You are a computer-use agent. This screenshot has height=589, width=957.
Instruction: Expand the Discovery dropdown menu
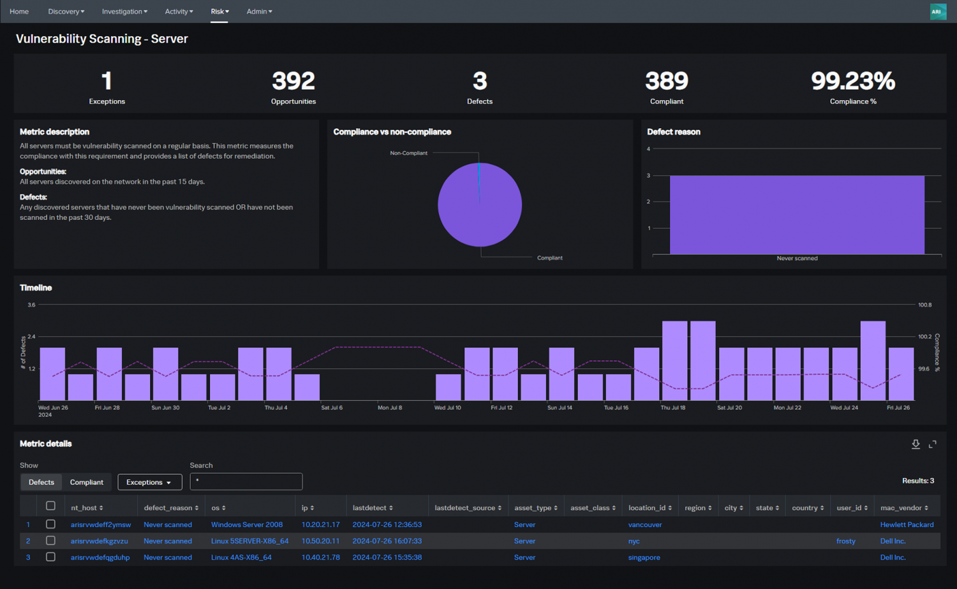[x=66, y=11]
